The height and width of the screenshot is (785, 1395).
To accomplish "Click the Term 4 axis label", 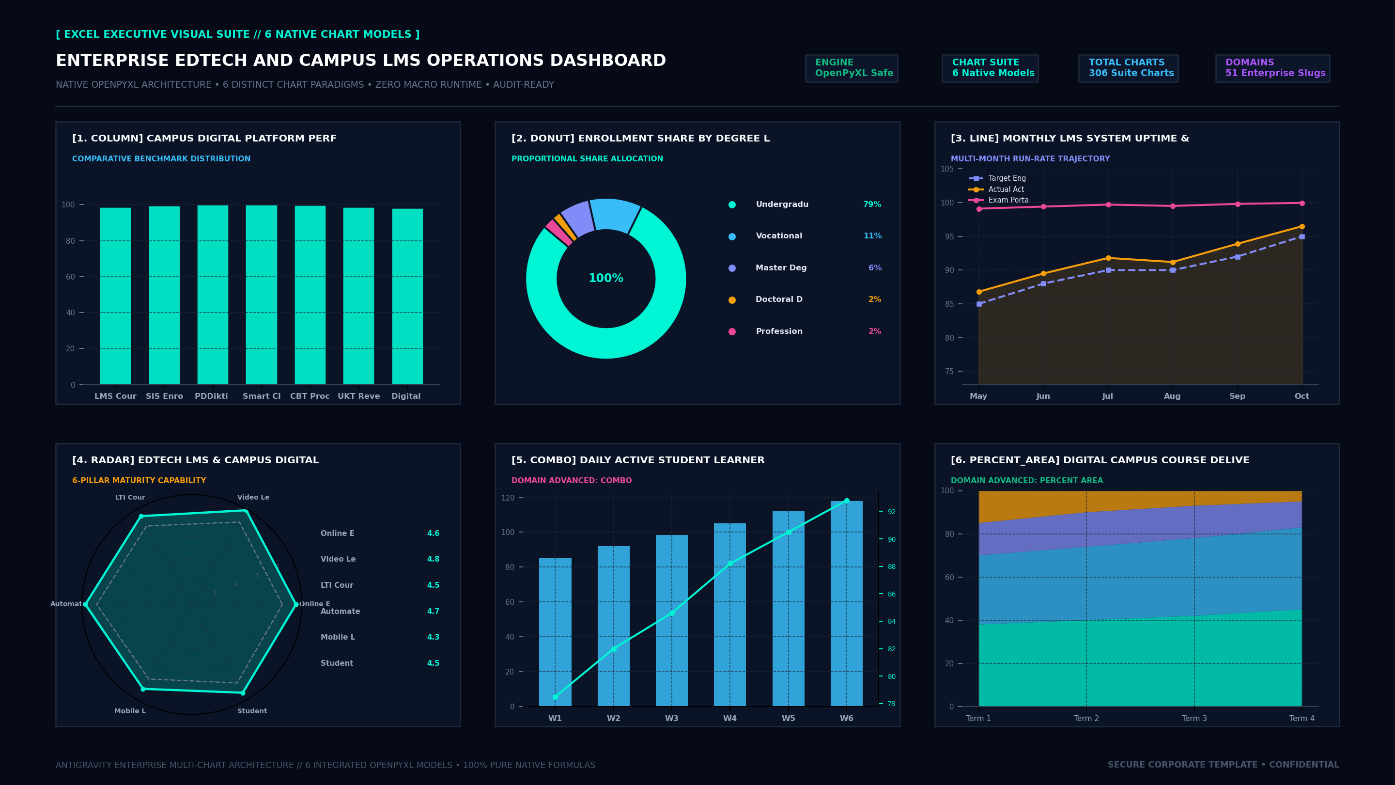I will coord(1302,719).
